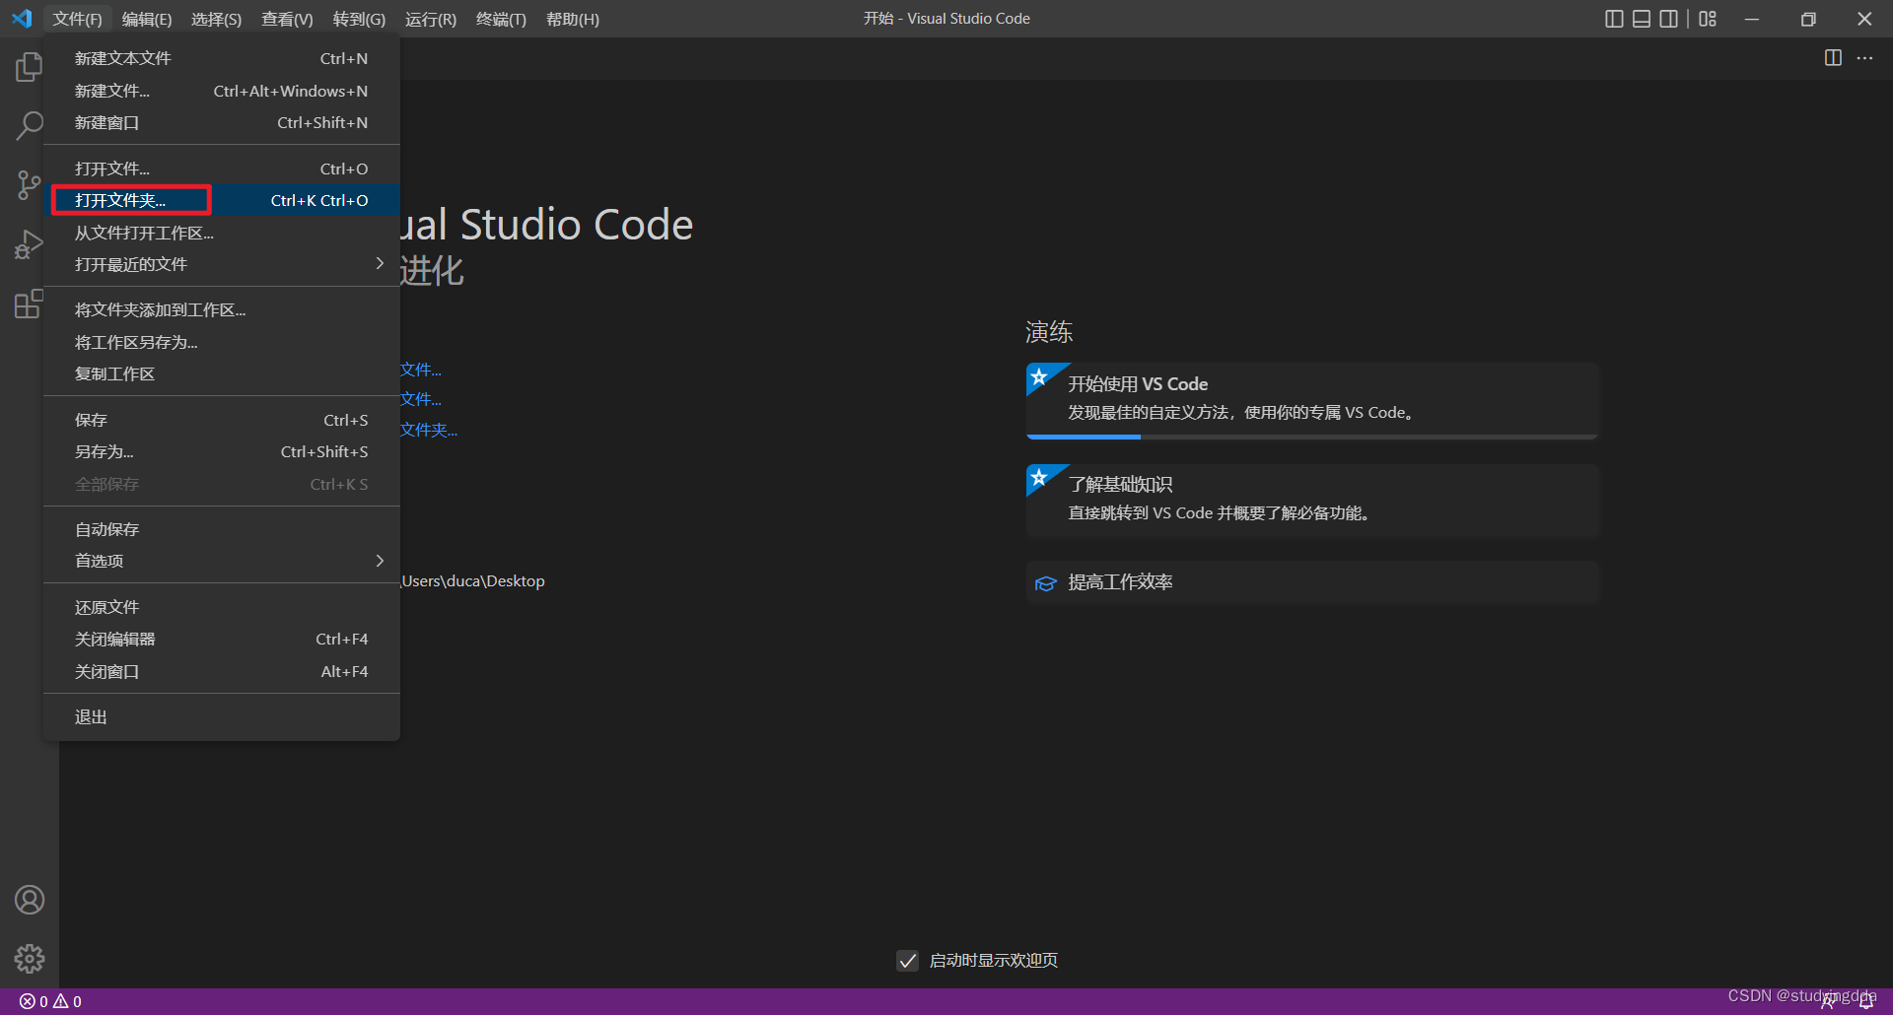Open the 开始使用 VS Code walkthrough
1893x1015 pixels.
1312,400
